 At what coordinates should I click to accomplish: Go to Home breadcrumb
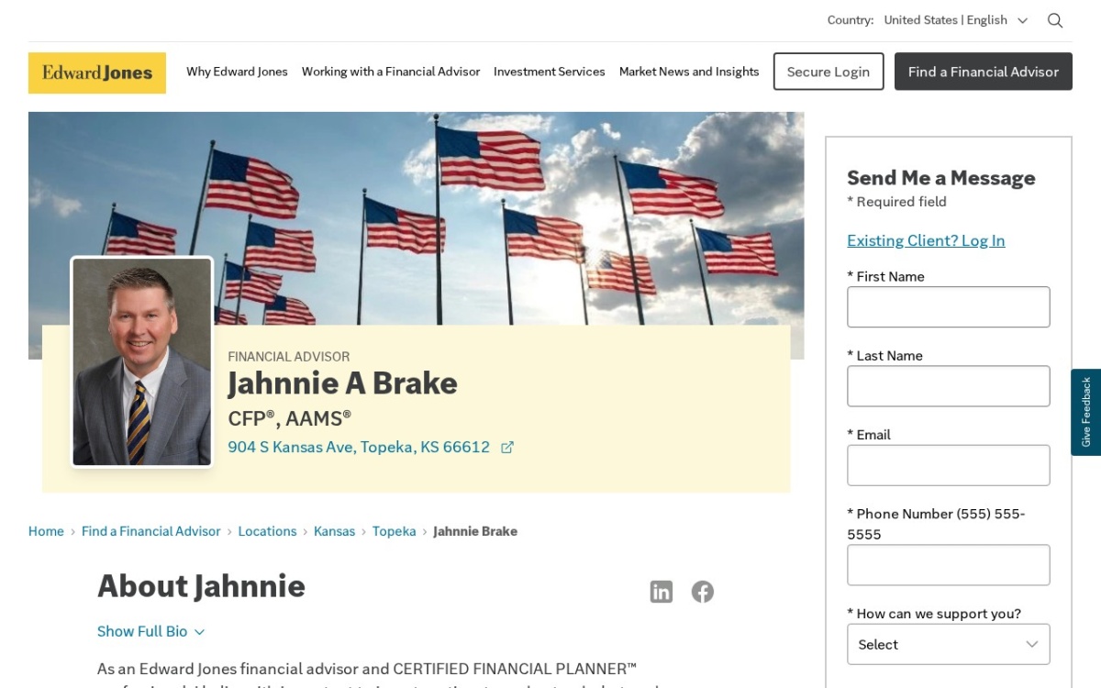pyautogui.click(x=46, y=531)
